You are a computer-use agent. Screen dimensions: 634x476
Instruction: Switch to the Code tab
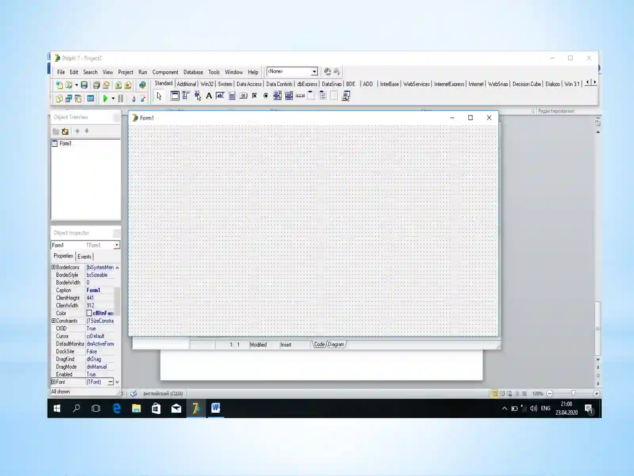(319, 344)
